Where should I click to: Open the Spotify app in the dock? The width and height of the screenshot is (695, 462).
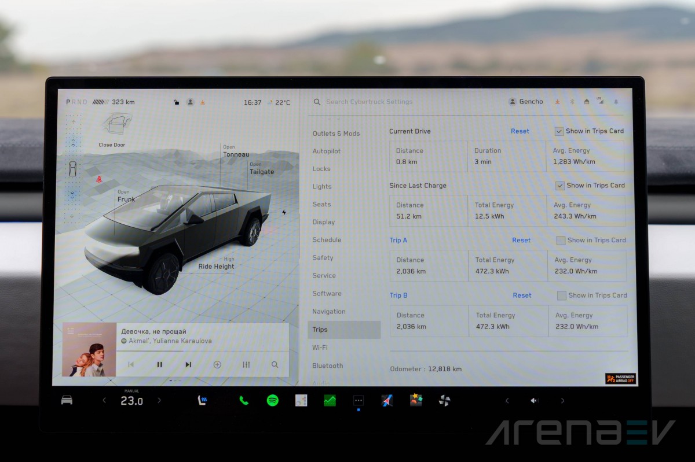click(272, 400)
